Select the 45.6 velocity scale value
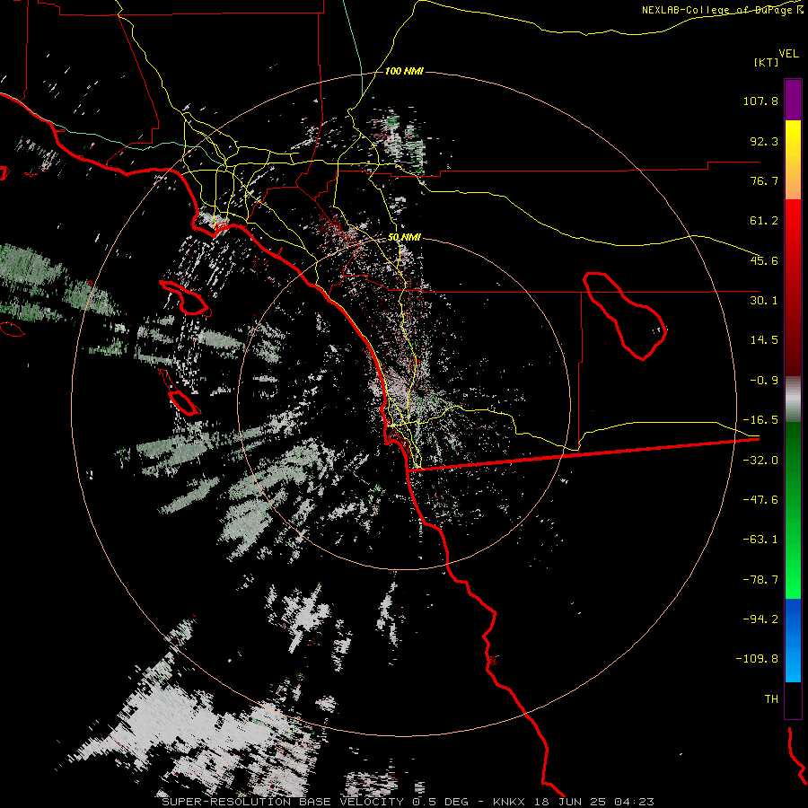808x808 pixels. coord(764,260)
